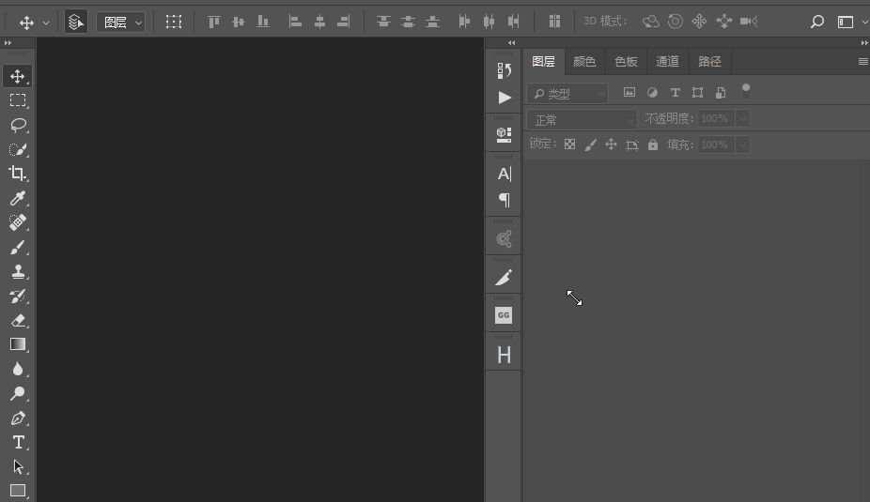870x502 pixels.
Task: Toggle prevent artboard auto-nesting lock
Action: click(632, 145)
